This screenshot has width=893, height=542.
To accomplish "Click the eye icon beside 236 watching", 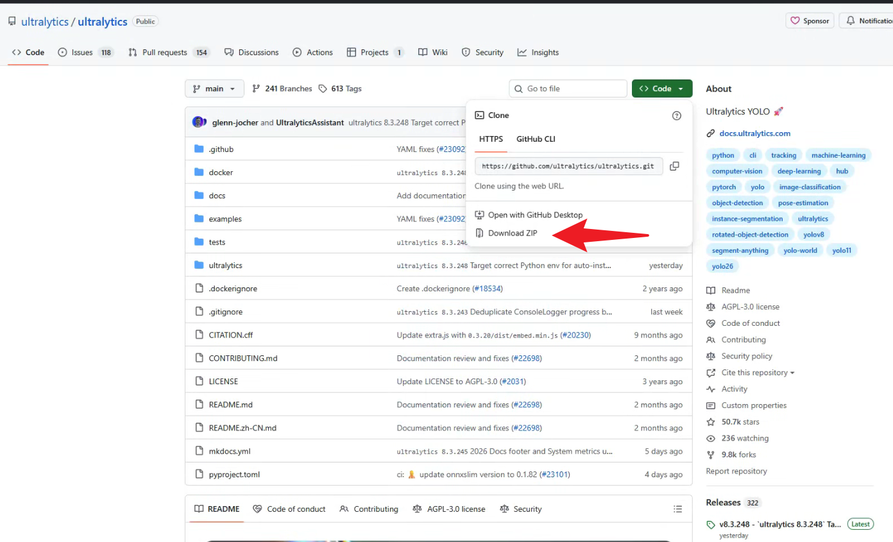I will 710,439.
